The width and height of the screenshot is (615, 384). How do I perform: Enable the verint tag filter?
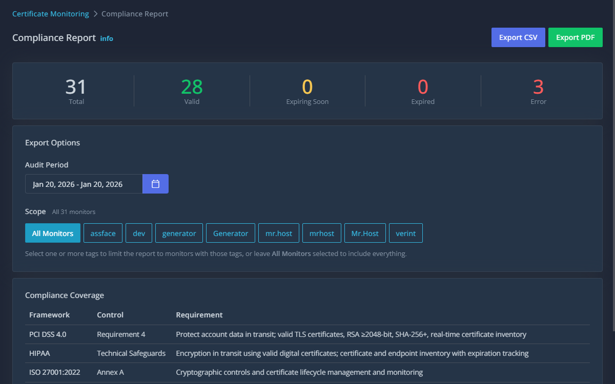click(x=405, y=233)
